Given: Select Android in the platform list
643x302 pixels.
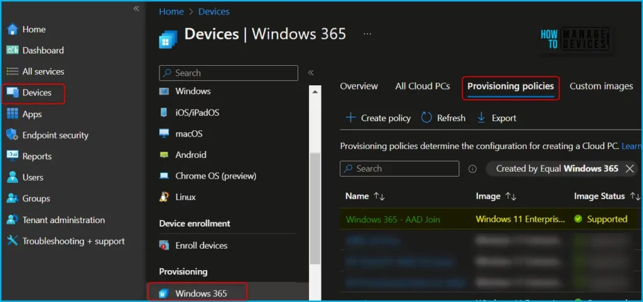Looking at the screenshot, I should pyautogui.click(x=191, y=155).
